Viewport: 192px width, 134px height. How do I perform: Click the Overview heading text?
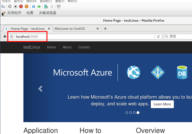click(150, 130)
